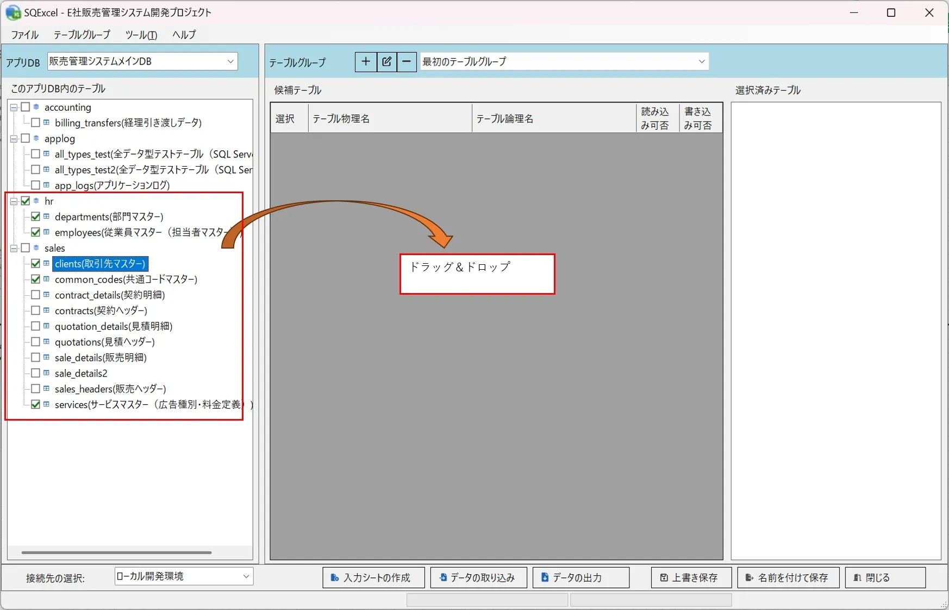The image size is (949, 610).
Task: Collapse the accounting tree node
Action: coord(14,107)
